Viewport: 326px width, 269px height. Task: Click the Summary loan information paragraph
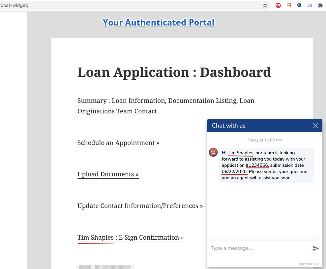coord(166,106)
